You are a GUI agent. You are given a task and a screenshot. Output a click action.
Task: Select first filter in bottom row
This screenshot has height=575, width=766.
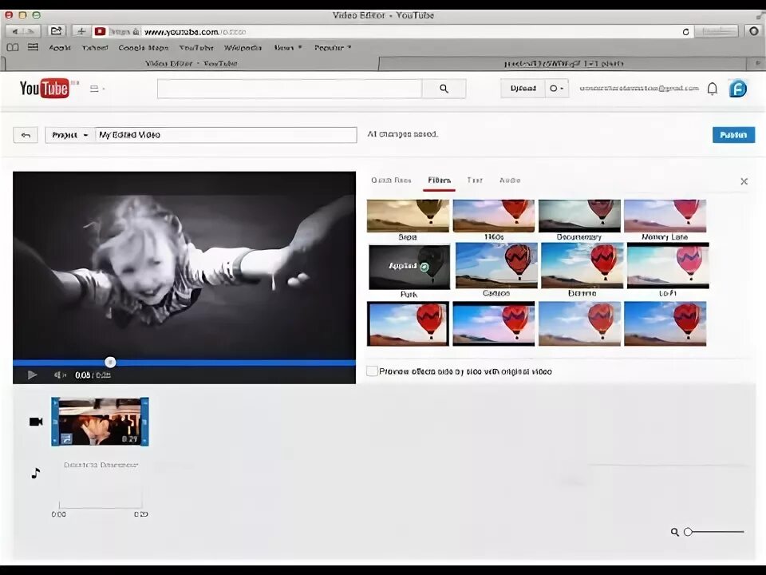coord(408,323)
